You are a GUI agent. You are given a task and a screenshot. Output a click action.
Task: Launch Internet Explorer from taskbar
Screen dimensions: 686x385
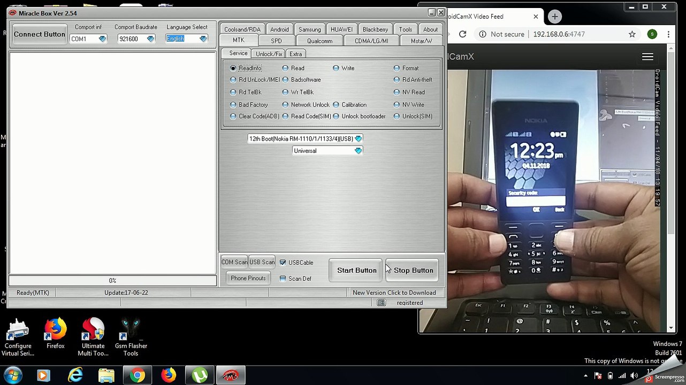pos(75,375)
